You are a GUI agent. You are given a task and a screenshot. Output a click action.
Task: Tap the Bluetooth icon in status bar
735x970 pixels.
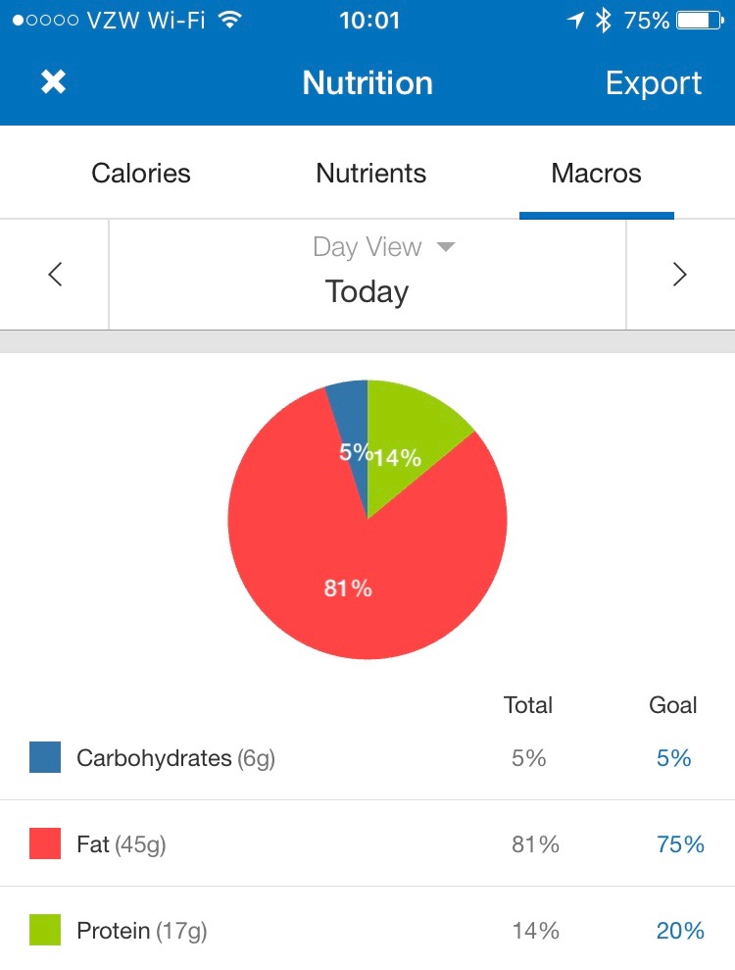click(x=604, y=21)
